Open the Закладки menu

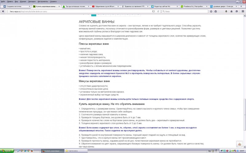[32, 2]
